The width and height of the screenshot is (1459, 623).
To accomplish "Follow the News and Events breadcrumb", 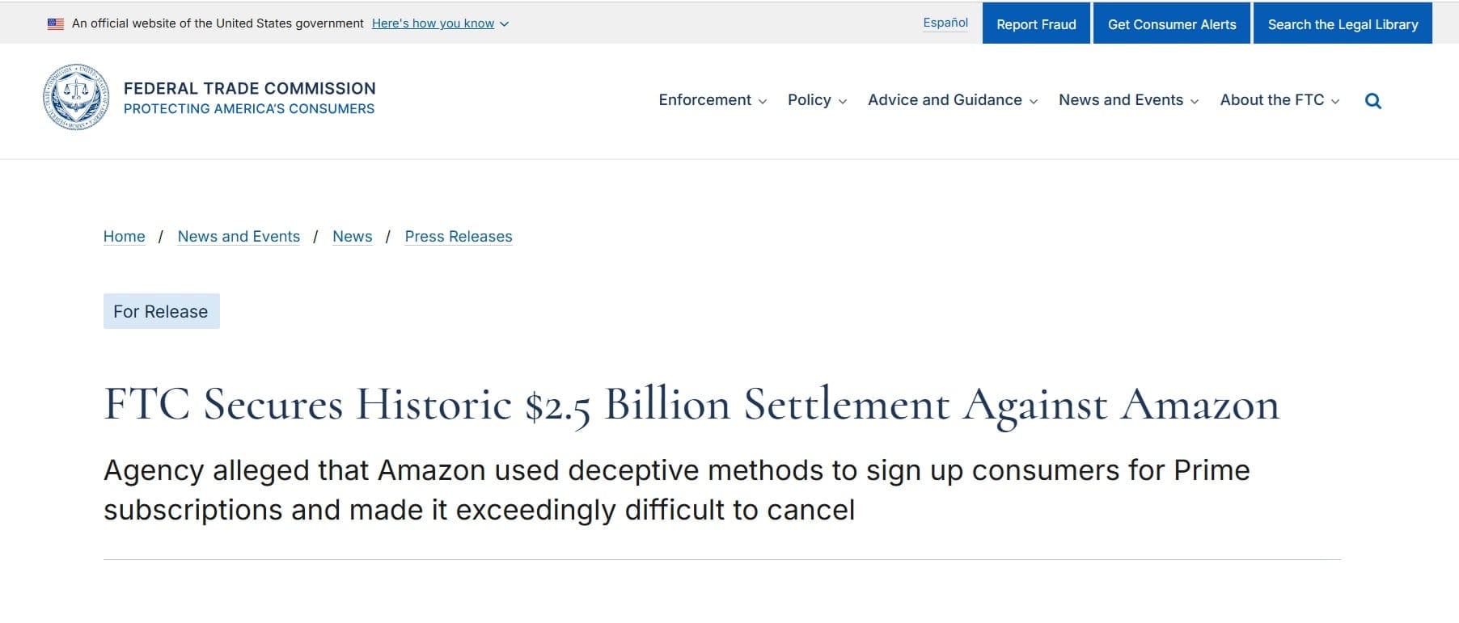I will [239, 237].
